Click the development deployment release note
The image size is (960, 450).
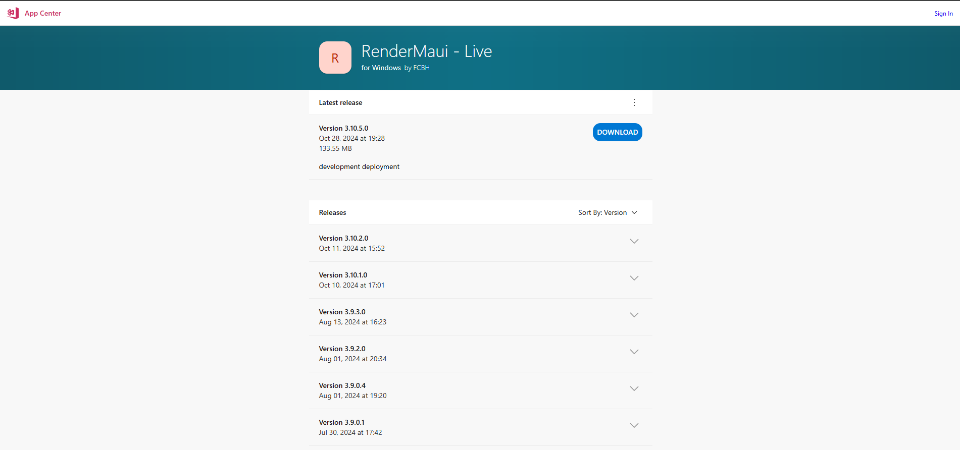(359, 166)
